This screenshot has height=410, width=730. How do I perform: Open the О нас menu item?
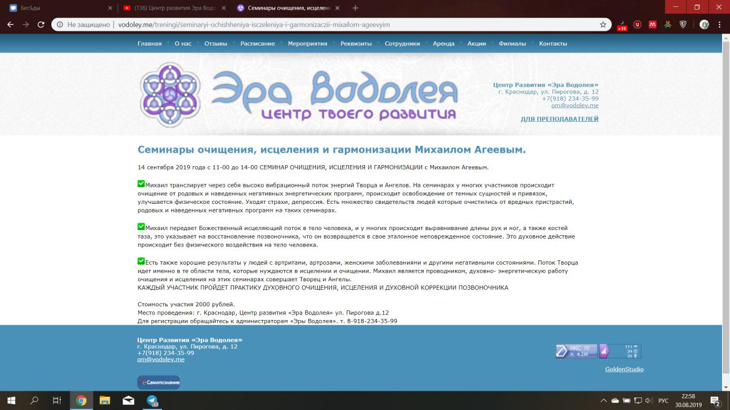pos(183,43)
